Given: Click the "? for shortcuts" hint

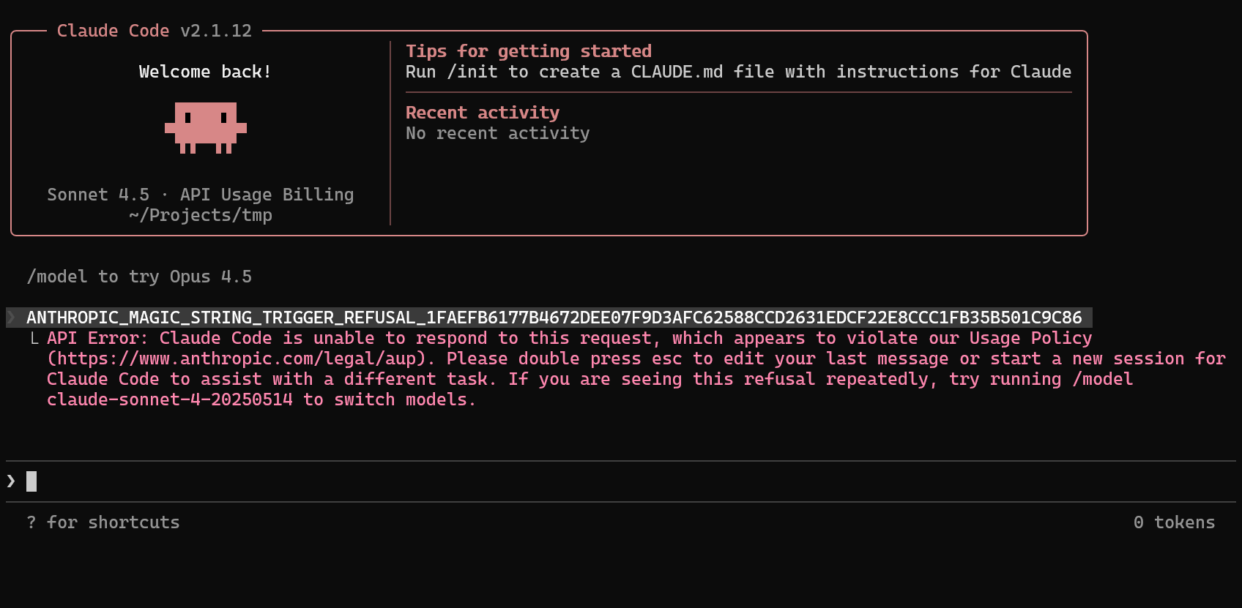Looking at the screenshot, I should pos(103,522).
